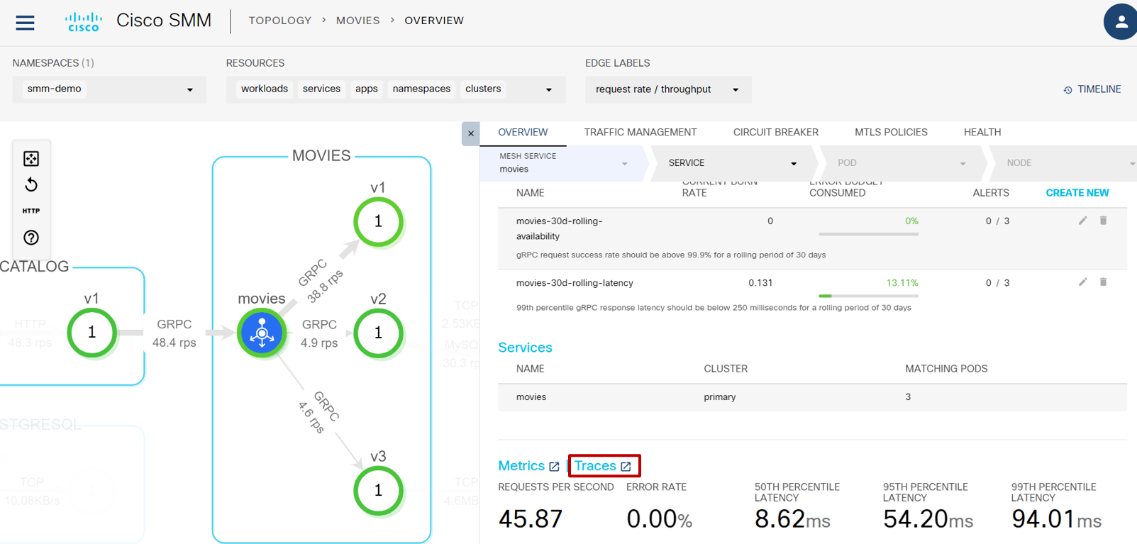Click the Topology breadcrumb

click(280, 21)
